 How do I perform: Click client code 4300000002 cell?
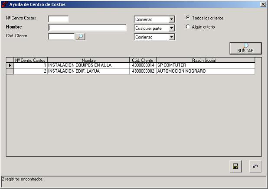pos(143,71)
